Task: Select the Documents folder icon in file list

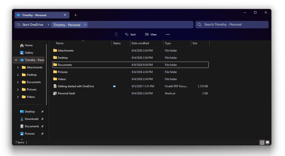Action: (x=55, y=65)
